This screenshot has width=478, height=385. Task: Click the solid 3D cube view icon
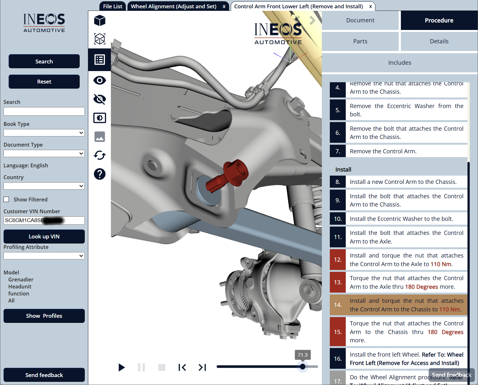(x=100, y=20)
